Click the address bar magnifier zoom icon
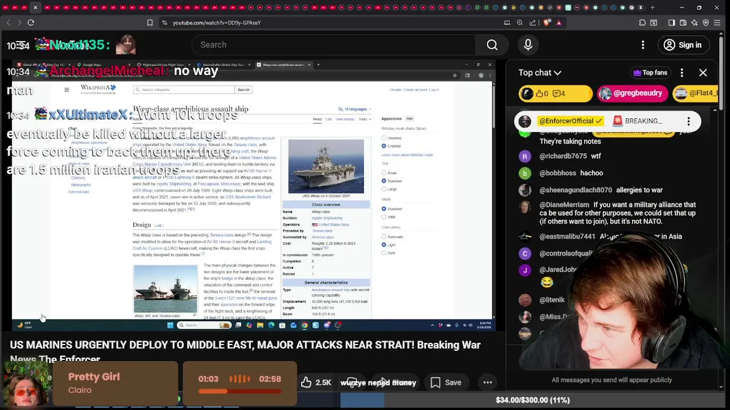This screenshot has height=410, width=730. 520,23
